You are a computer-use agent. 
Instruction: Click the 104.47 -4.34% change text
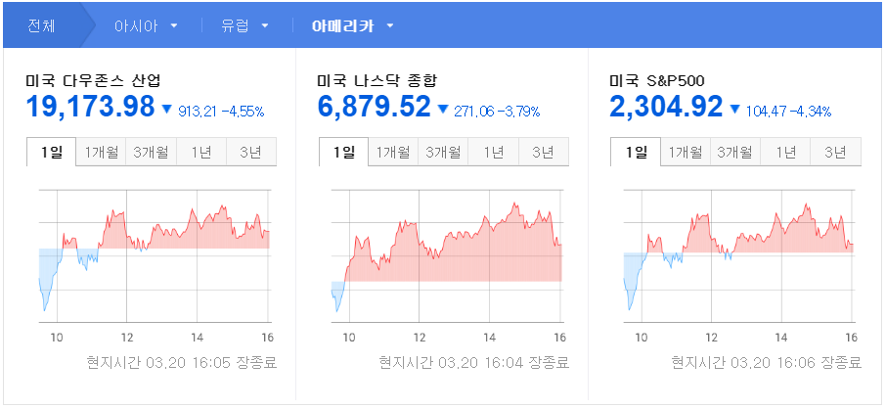click(789, 112)
